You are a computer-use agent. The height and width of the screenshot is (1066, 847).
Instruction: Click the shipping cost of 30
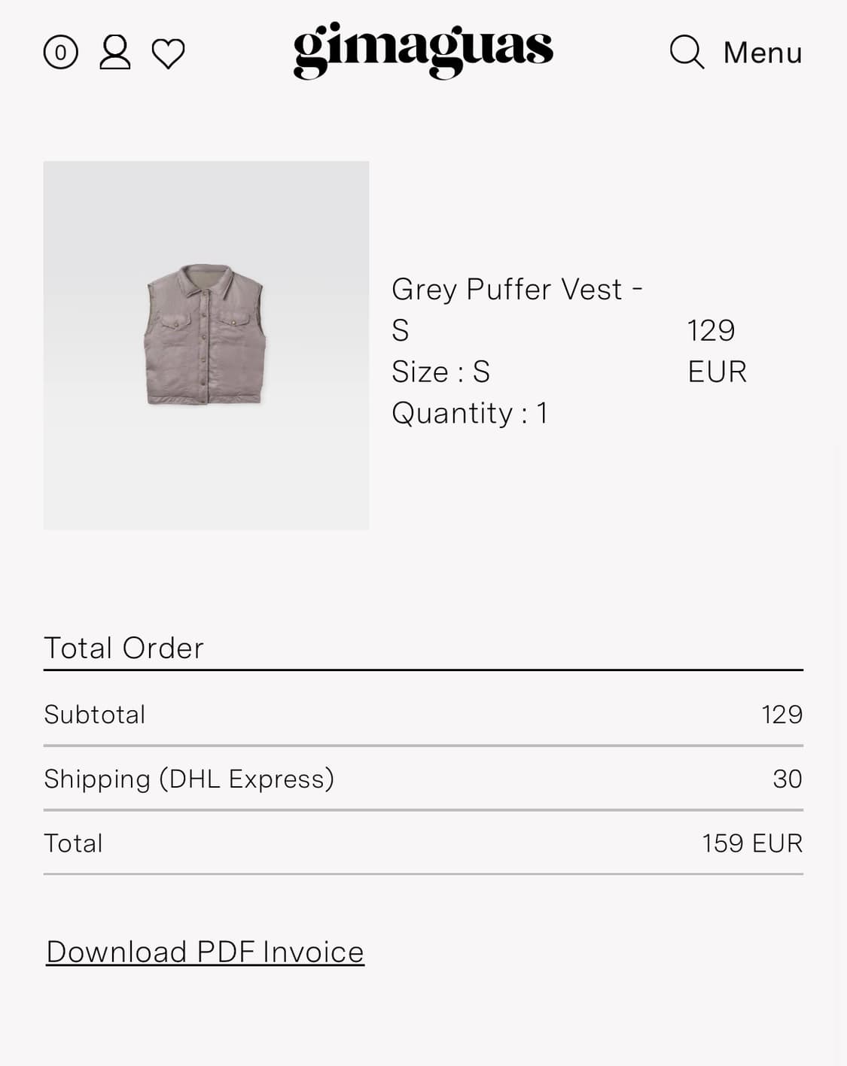(x=787, y=779)
